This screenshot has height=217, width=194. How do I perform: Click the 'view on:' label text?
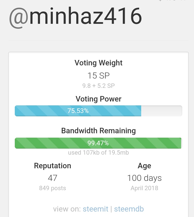pyautogui.click(x=67, y=209)
